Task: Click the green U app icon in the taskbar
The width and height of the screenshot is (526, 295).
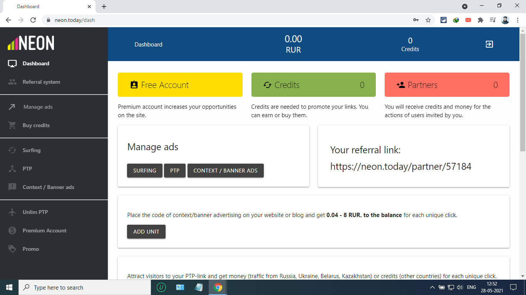Action: coord(161,287)
